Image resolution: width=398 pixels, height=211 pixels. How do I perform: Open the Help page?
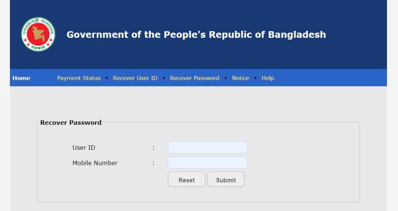268,78
